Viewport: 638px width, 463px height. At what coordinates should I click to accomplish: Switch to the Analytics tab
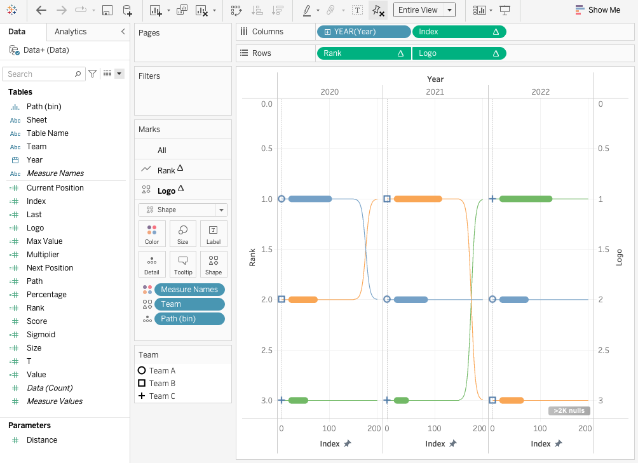tap(71, 32)
